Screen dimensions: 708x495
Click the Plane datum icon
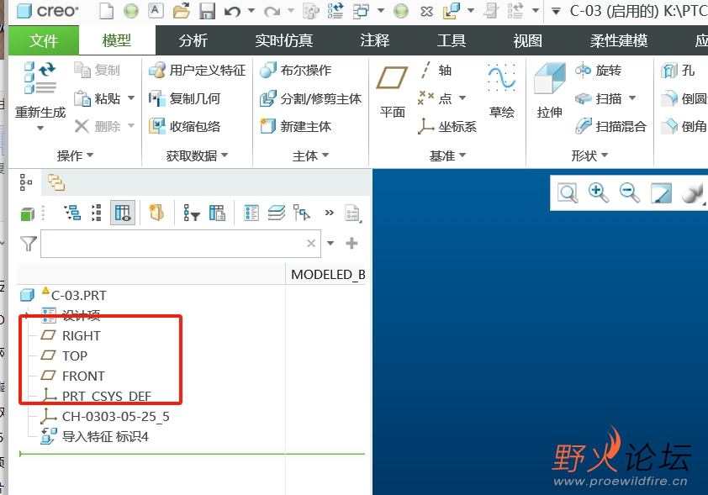(392, 77)
